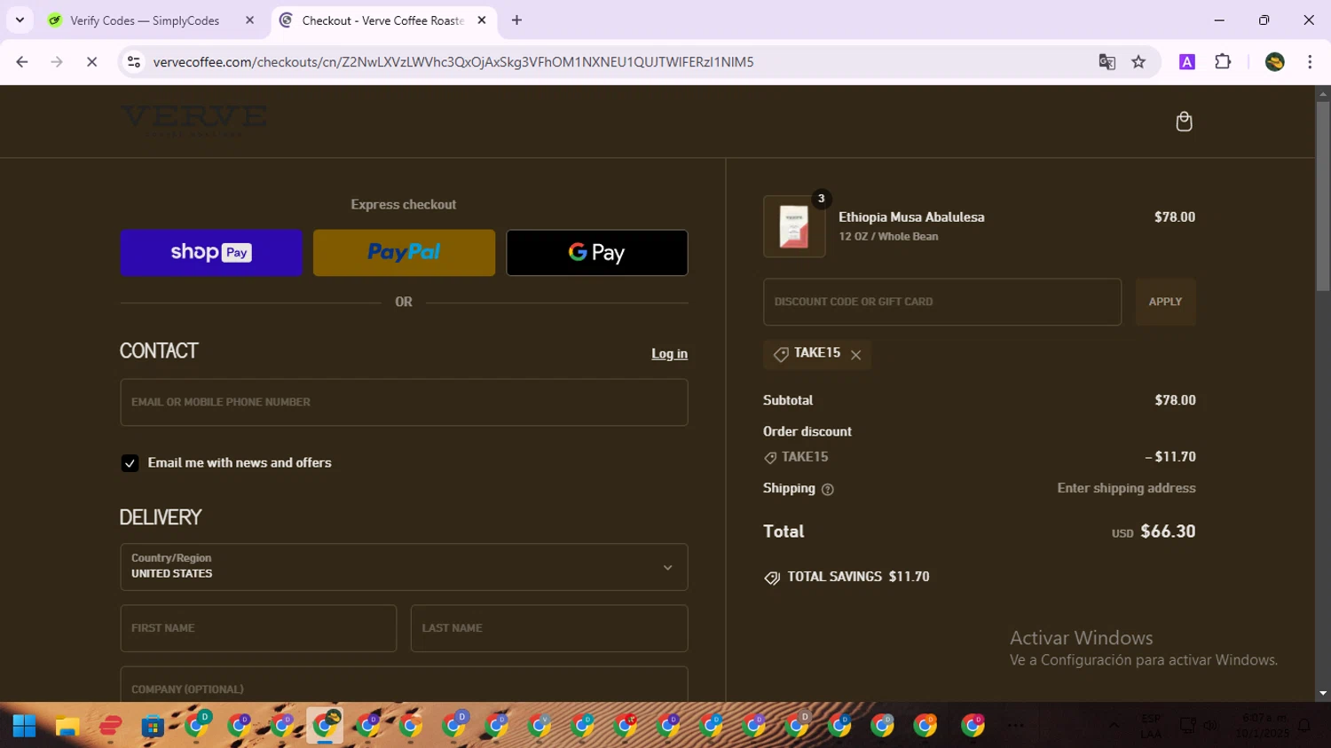The height and width of the screenshot is (748, 1331).
Task: Show taskbar overflow three dots
Action: 1016,726
